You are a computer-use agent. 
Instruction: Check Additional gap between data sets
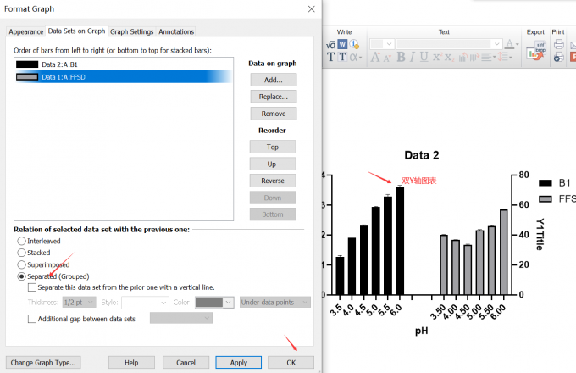pos(32,318)
